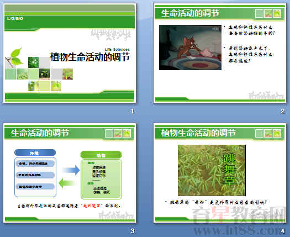This screenshot has width=290, height=237.
Task: Click the L/O/G/O text on slide 1
Action: point(15,18)
